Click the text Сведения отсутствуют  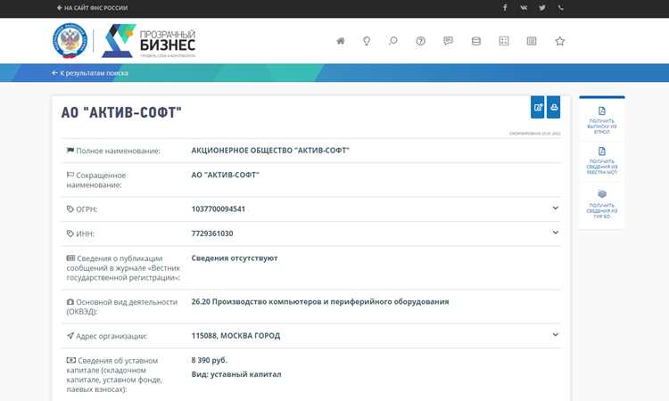(235, 258)
